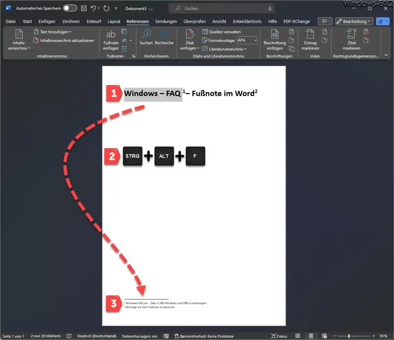Click the spelling check book icon in status bar
Viewport: 394px width, 340px height.
(x=69, y=336)
